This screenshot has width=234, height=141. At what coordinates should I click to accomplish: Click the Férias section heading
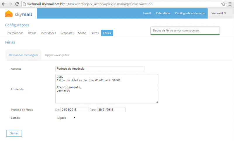tap(10, 42)
